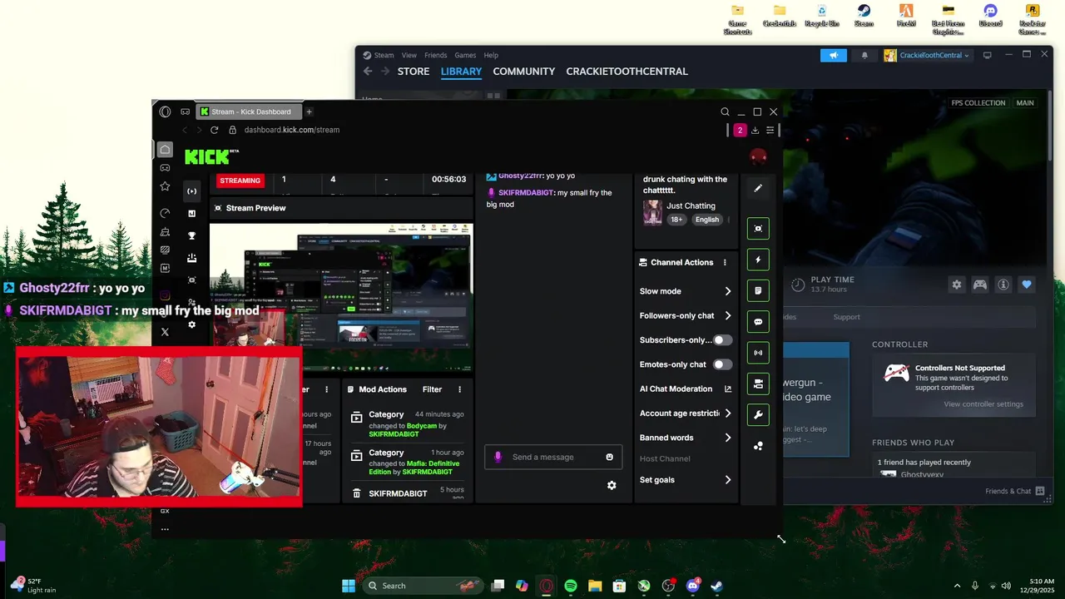Open Games menu in Steam window

pyautogui.click(x=465, y=55)
